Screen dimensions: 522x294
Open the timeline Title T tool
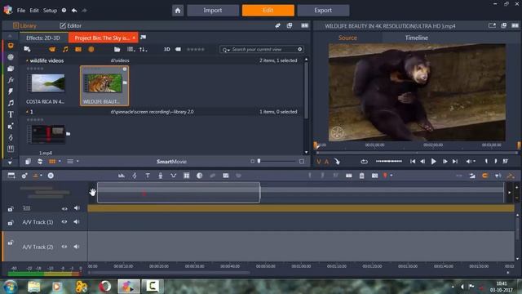click(148, 176)
